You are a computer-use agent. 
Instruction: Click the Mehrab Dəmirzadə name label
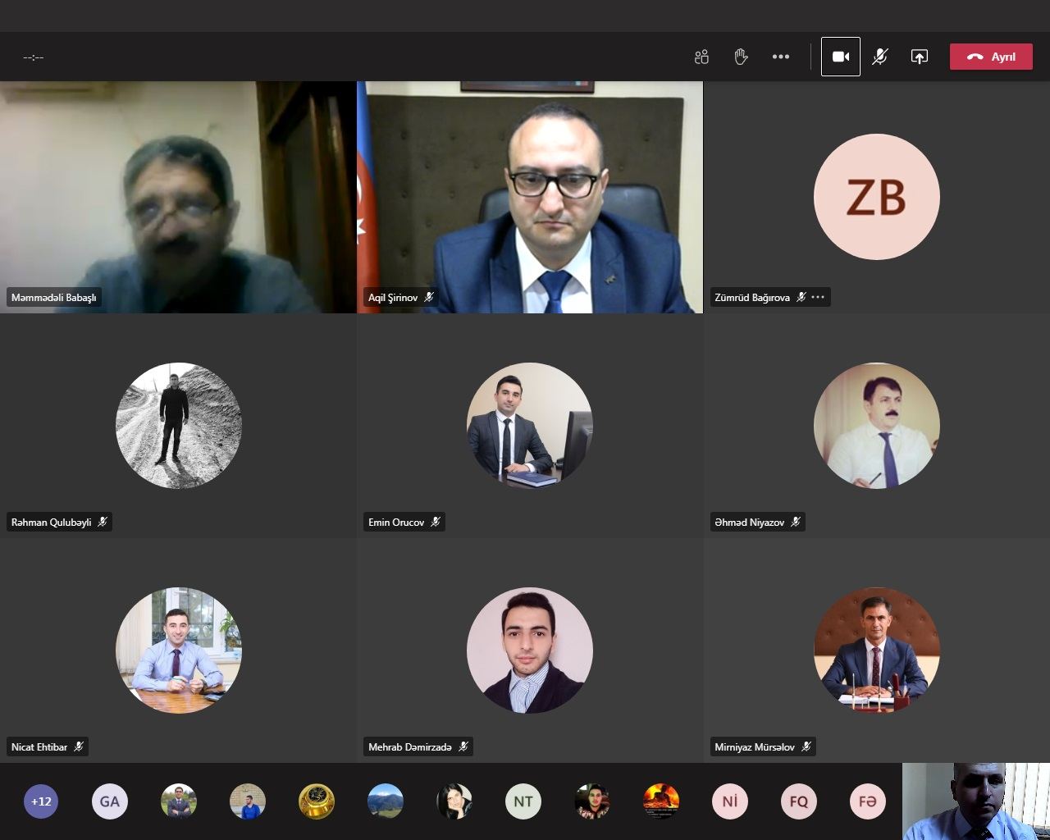click(409, 746)
